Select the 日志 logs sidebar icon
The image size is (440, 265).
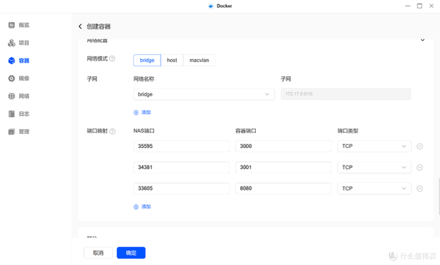[x=11, y=114]
